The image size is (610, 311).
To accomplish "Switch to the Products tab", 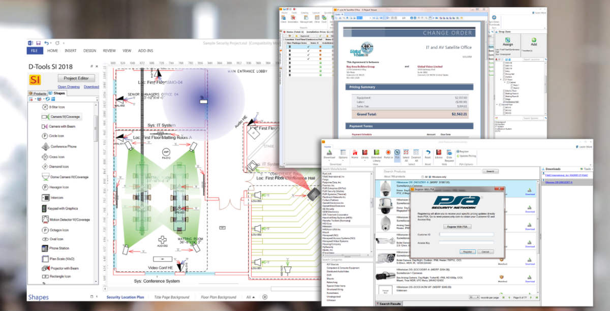I will point(38,94).
